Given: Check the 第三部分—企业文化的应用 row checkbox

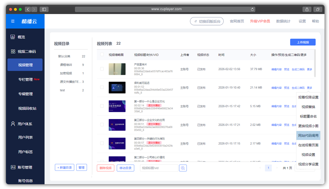Looking at the screenshot, I should pyautogui.click(x=102, y=125).
